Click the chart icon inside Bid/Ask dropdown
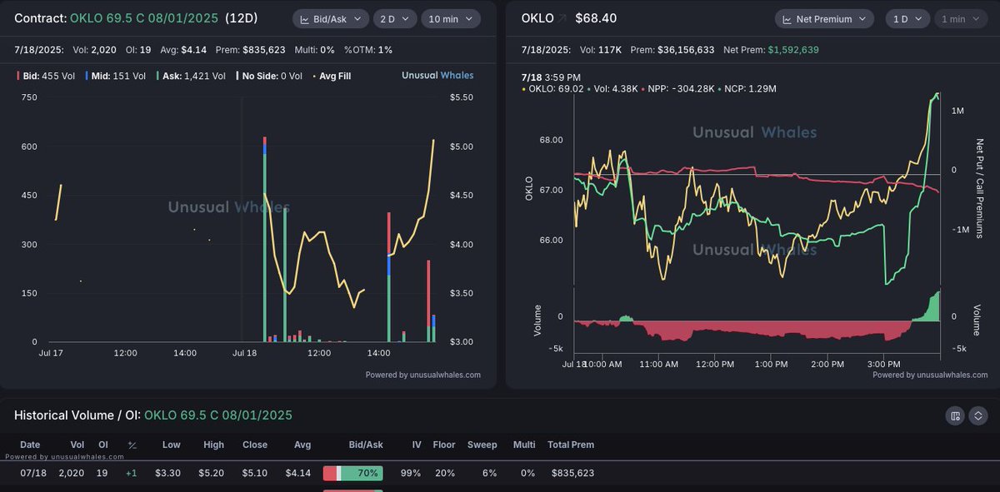Viewport: 1000px width, 492px height. coord(304,18)
